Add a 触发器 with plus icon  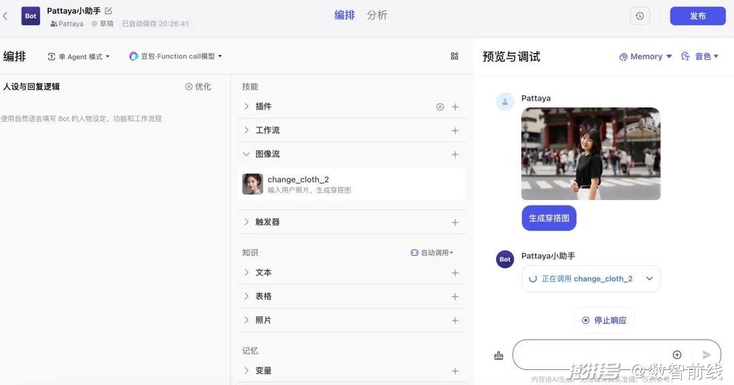[455, 222]
